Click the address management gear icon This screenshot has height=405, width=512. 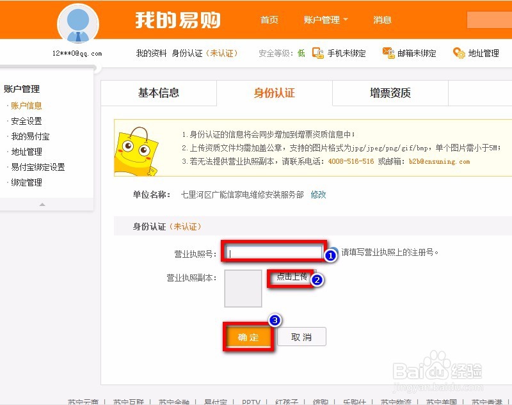click(459, 53)
